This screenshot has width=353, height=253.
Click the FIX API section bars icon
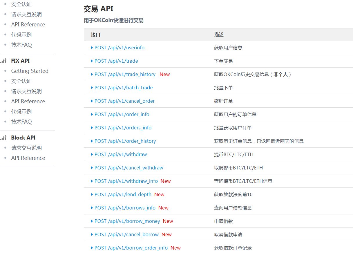[3, 61]
